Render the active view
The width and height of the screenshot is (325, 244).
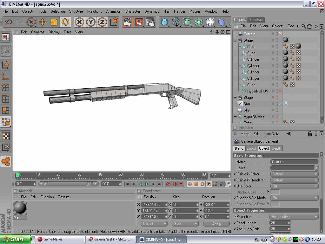[128, 22]
